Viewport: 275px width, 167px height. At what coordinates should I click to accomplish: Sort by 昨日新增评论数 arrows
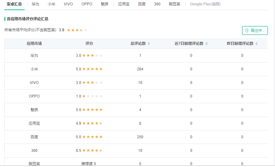tap(256, 44)
